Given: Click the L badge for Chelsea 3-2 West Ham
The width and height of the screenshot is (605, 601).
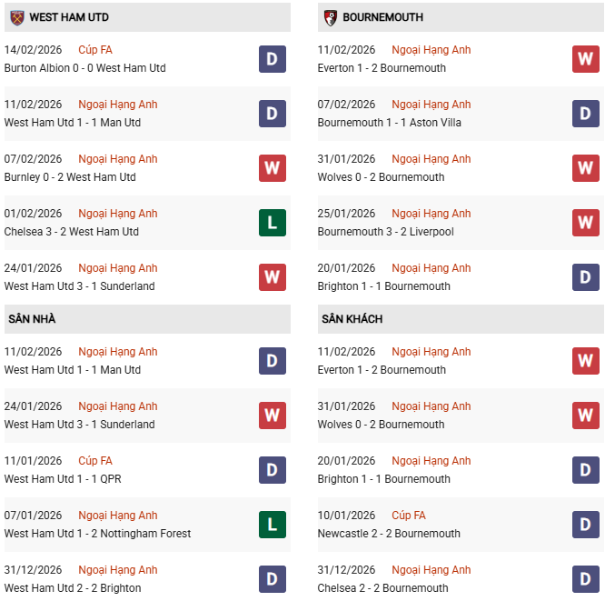Looking at the screenshot, I should point(273,223).
